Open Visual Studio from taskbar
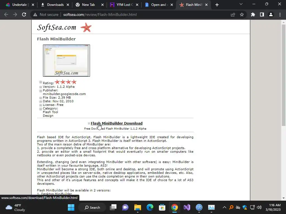This screenshot has width=286, height=214. [x=187, y=207]
